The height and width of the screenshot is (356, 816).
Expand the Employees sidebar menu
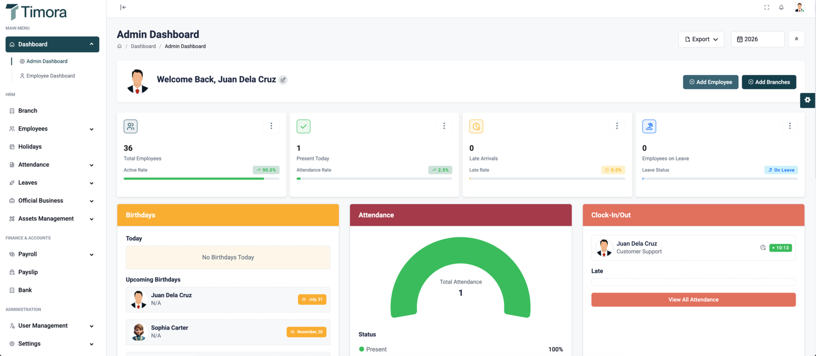(52, 129)
